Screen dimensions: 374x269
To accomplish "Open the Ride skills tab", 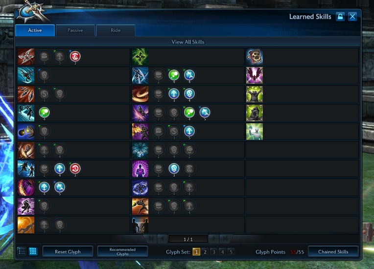I will [116, 30].
